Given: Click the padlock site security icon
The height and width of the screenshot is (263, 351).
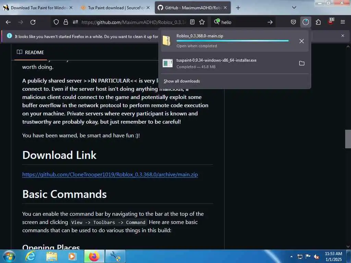Looking at the screenshot, I should coord(65,22).
